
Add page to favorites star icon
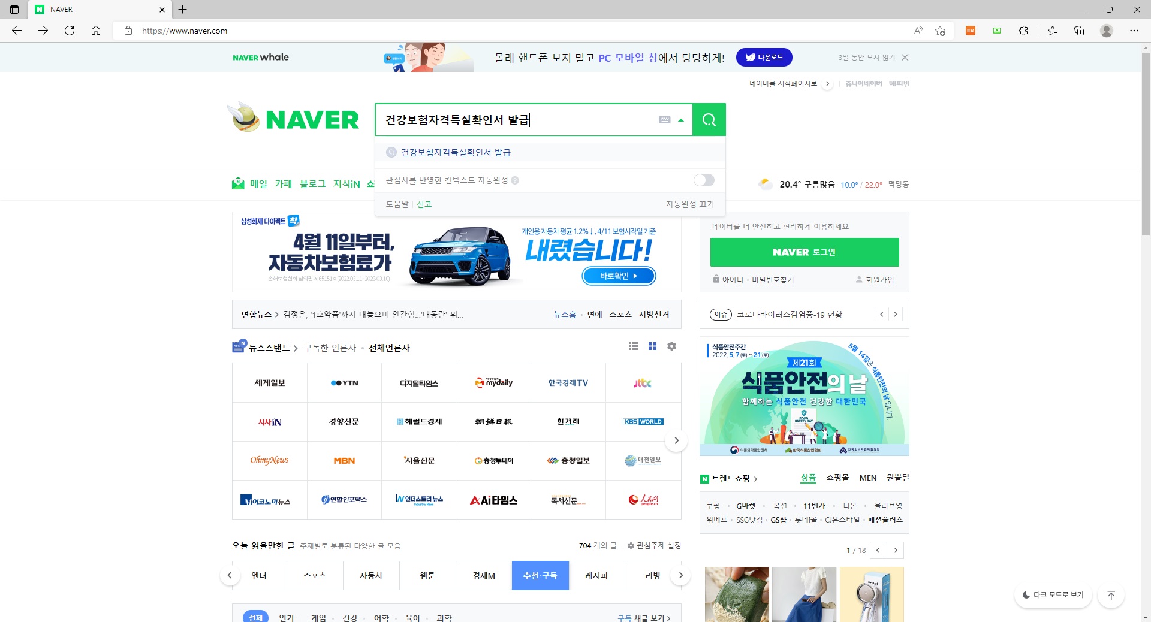(940, 31)
